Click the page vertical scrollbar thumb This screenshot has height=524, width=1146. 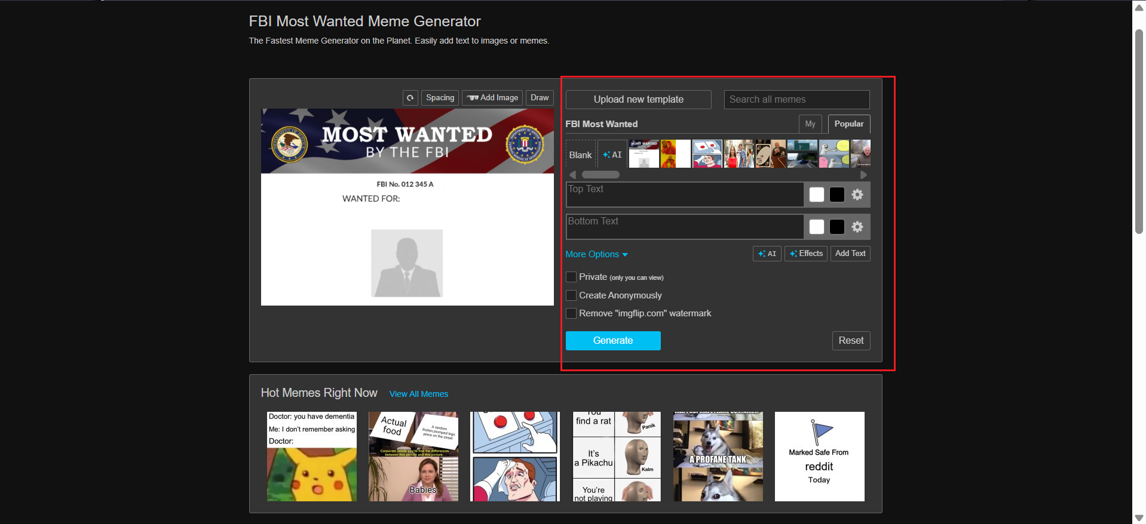[1139, 131]
